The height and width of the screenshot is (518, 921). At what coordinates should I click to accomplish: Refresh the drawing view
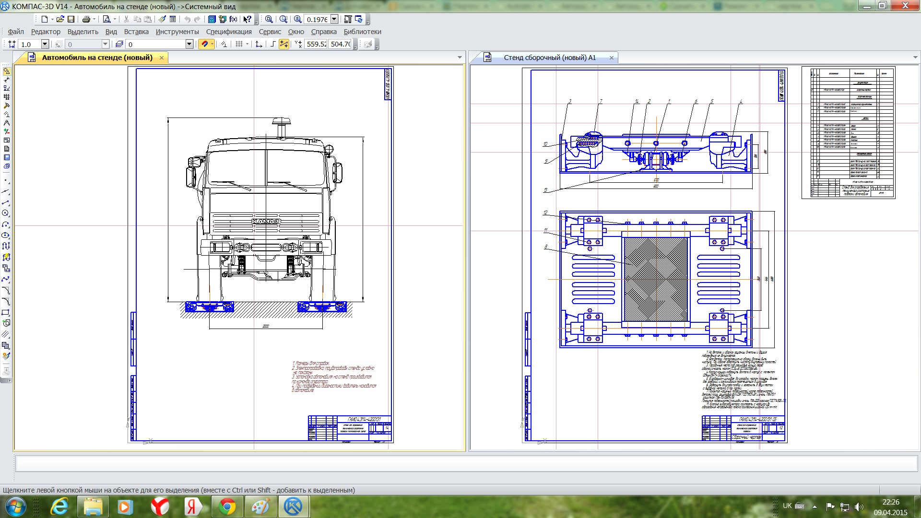359,19
